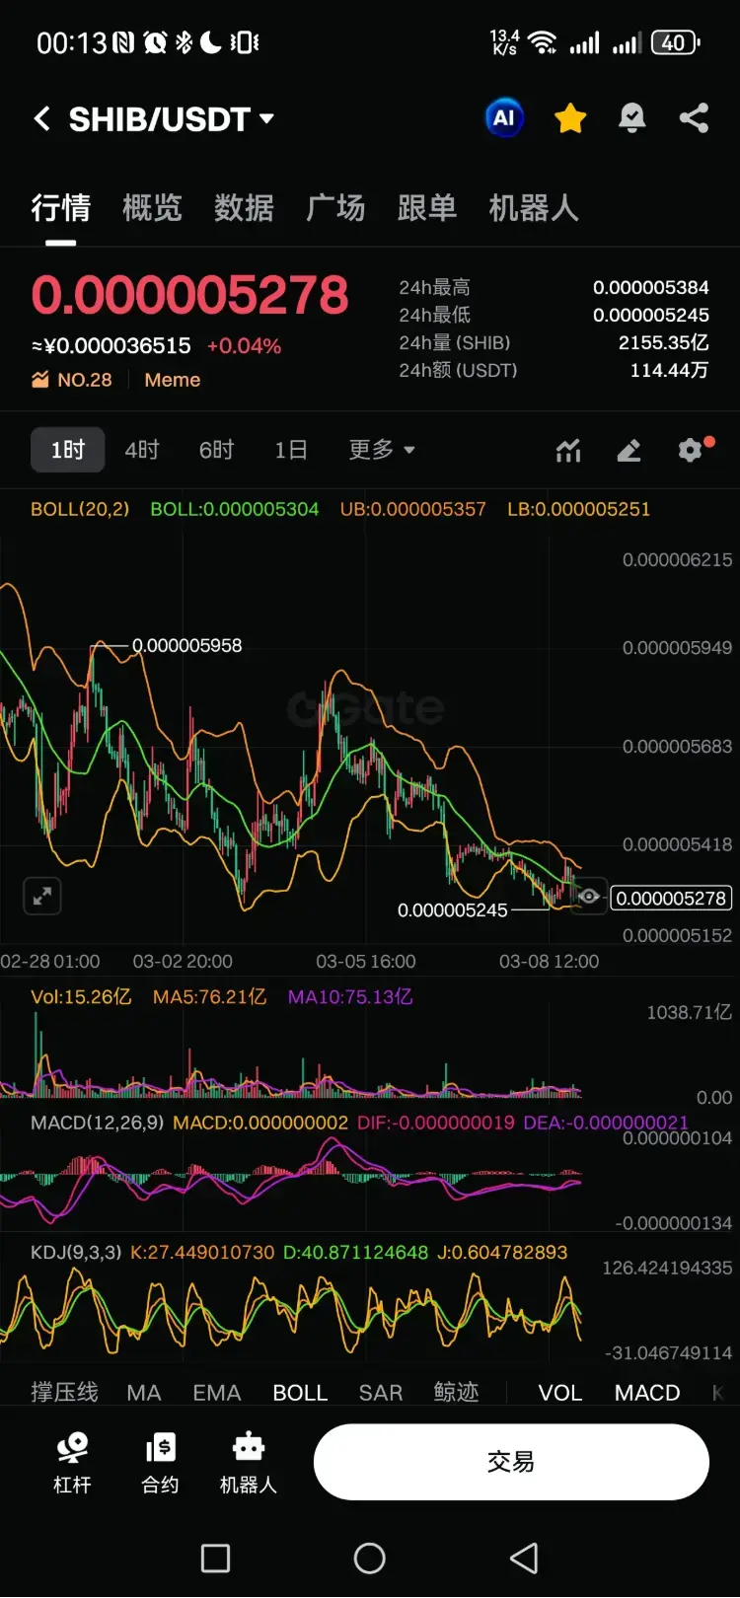Tap the Android back triangle
The width and height of the screenshot is (740, 1598).
(524, 1559)
